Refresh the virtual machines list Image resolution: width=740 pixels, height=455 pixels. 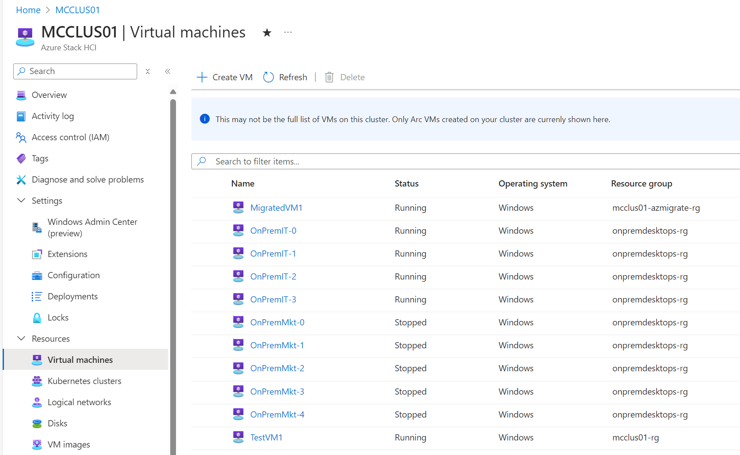(x=285, y=77)
